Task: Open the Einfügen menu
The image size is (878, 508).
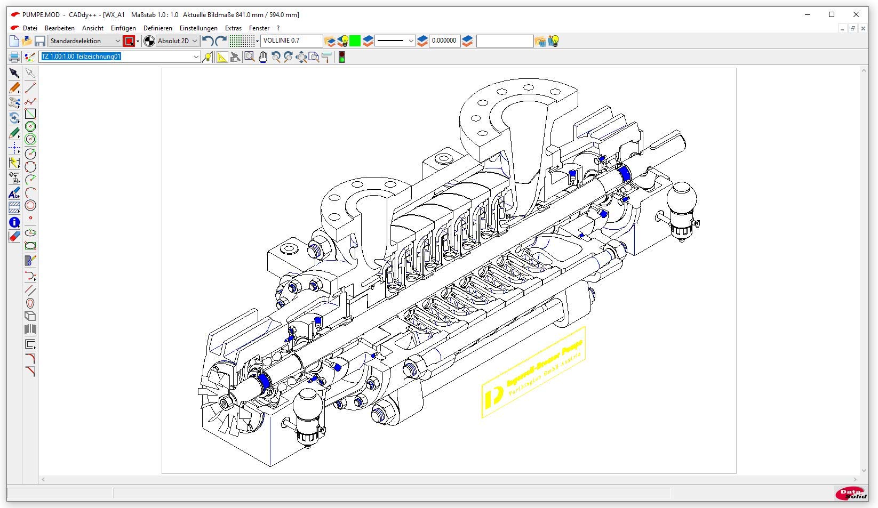Action: click(x=123, y=28)
